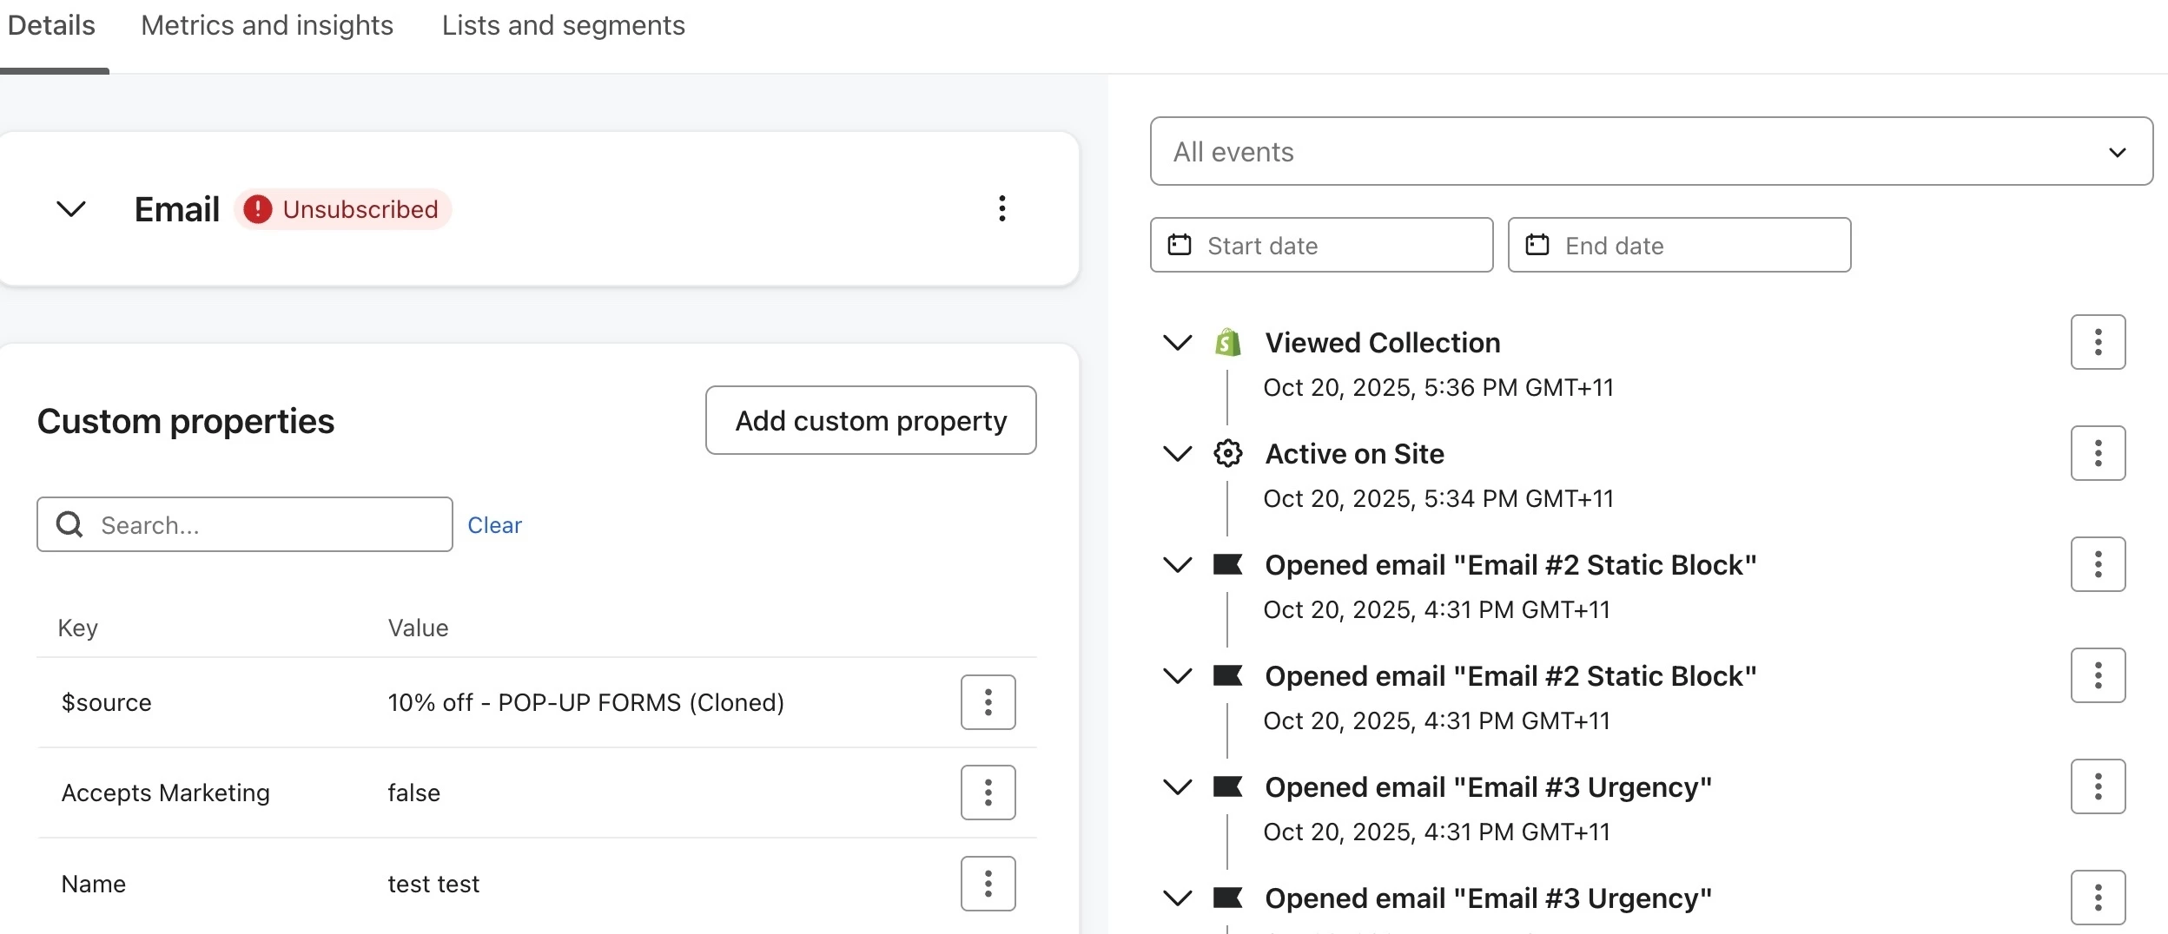Switch to Metrics and insights tab

point(267,26)
